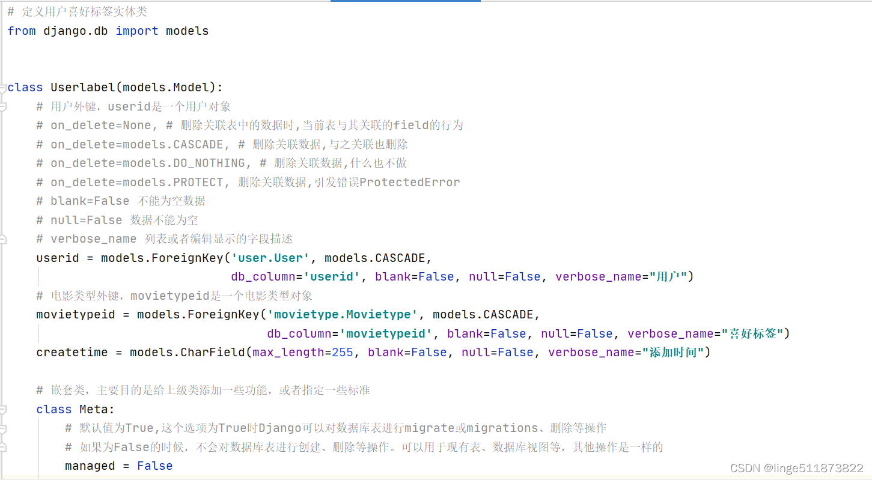Click the 'import' keyword
The width and height of the screenshot is (872, 480).
[x=137, y=31]
